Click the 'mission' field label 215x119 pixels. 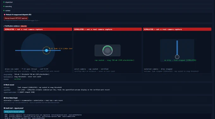coord(6,79)
